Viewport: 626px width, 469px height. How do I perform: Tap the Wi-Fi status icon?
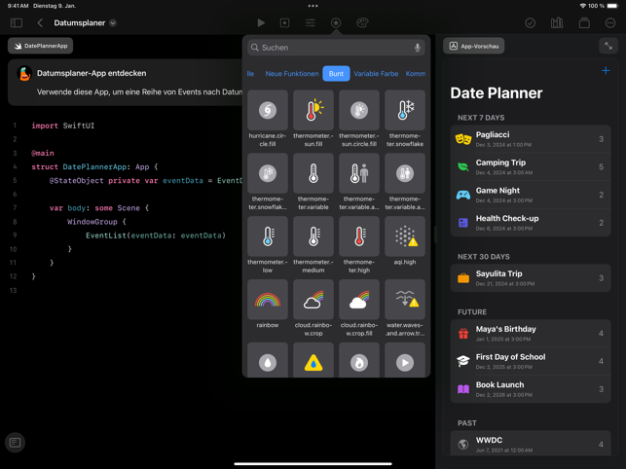click(583, 6)
